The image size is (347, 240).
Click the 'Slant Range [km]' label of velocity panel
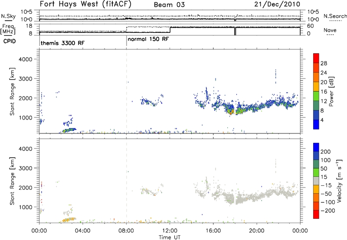pos(12,181)
